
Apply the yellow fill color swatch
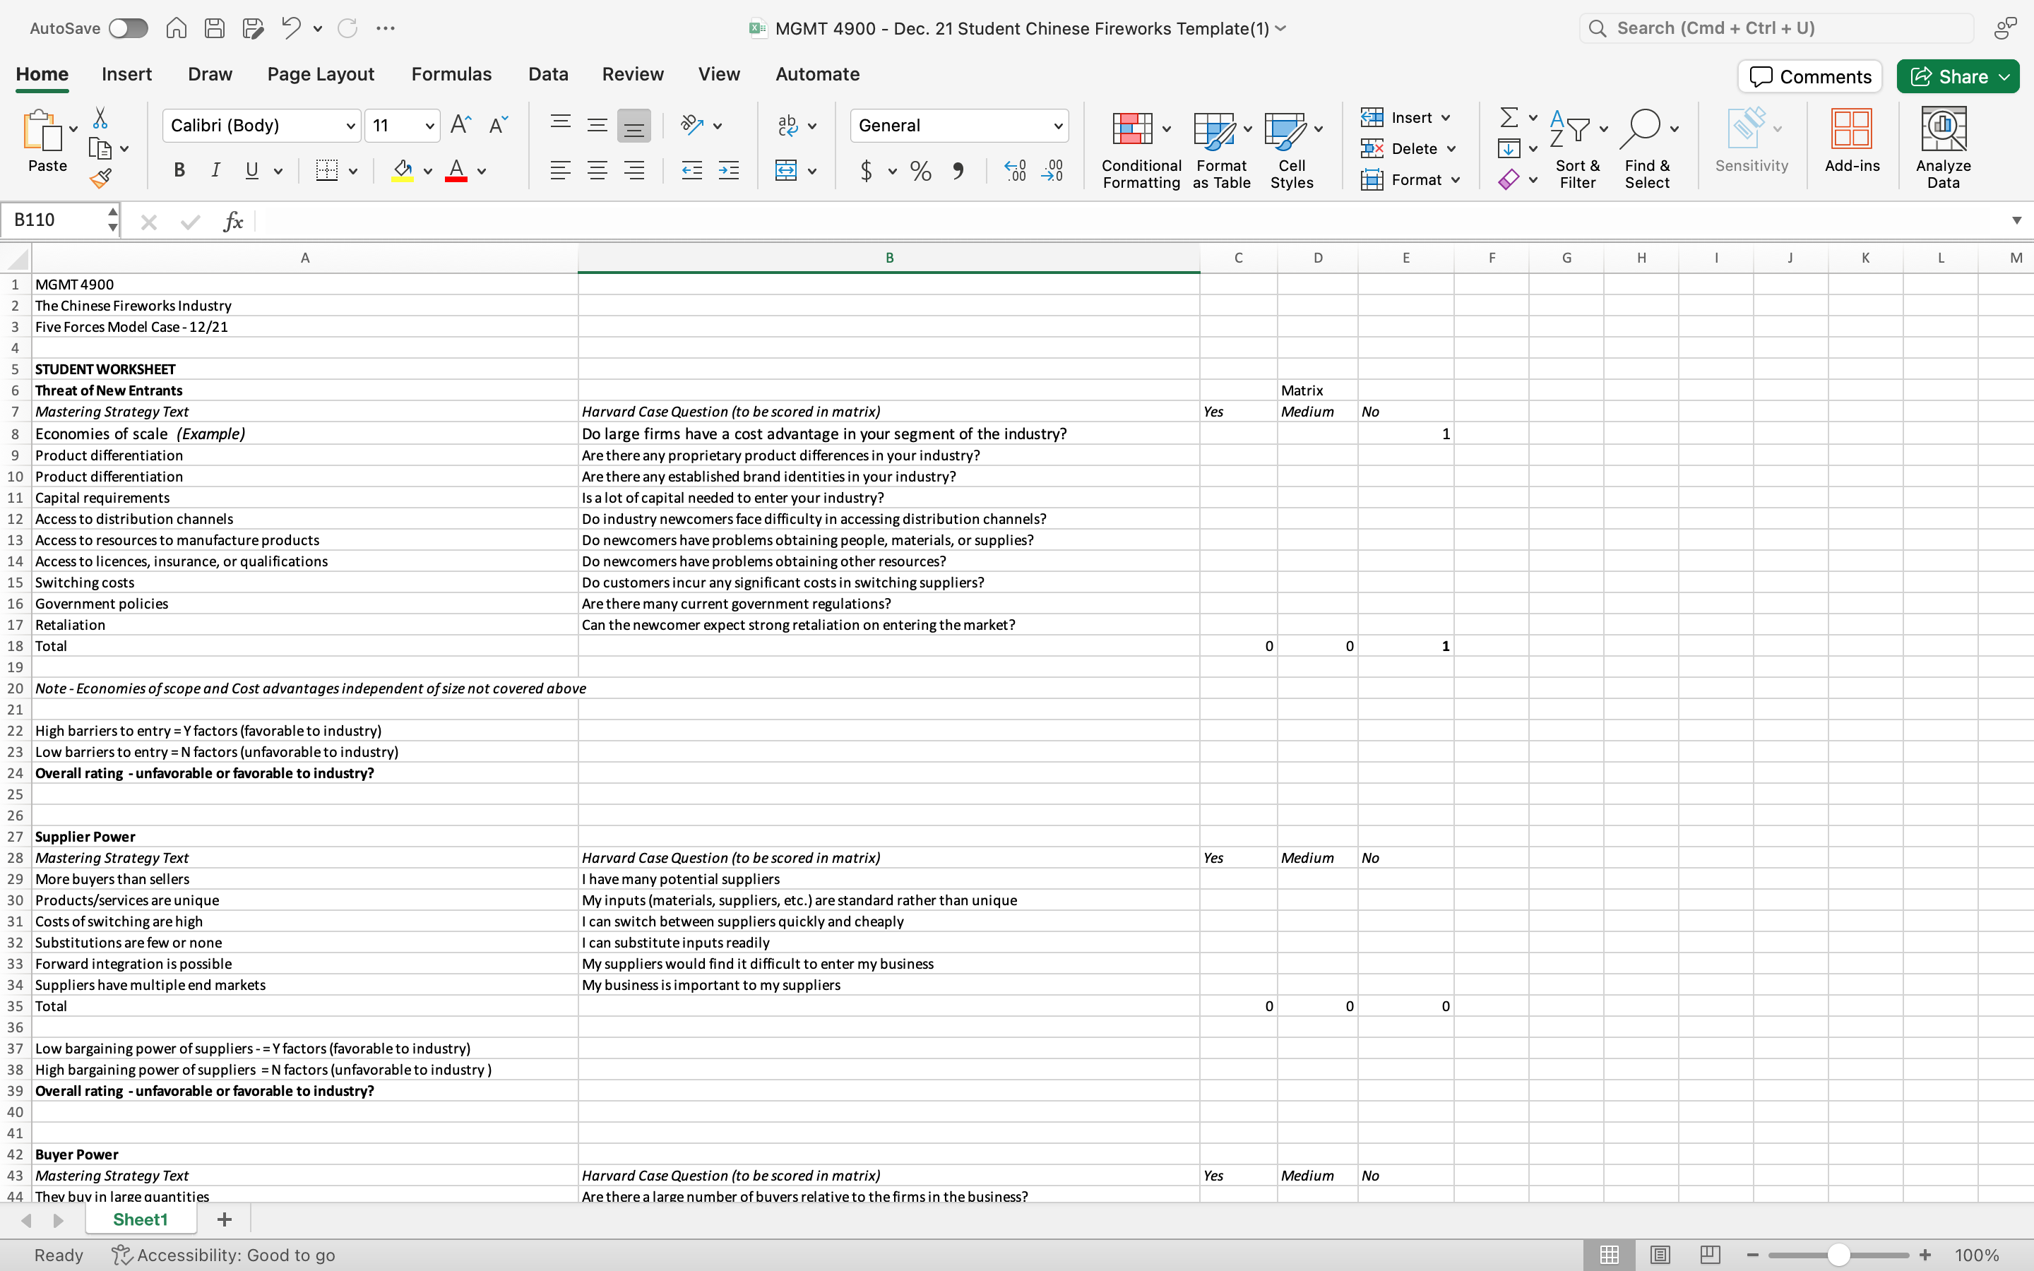pos(403,171)
